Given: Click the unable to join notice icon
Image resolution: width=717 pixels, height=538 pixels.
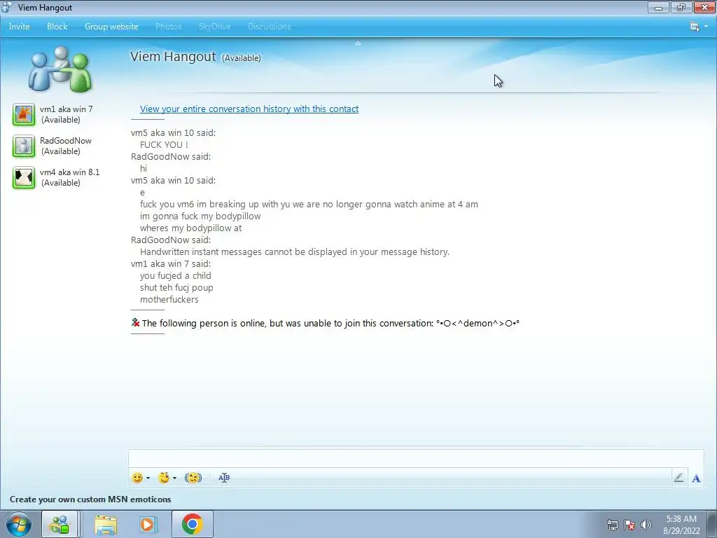Looking at the screenshot, I should (x=135, y=322).
